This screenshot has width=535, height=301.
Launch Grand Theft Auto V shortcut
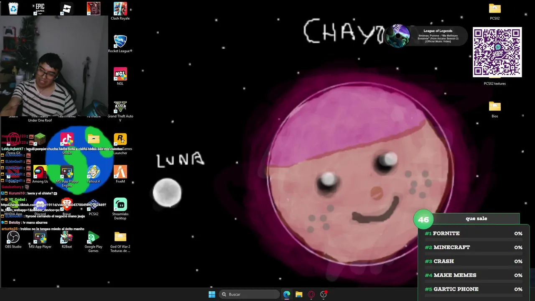click(x=120, y=111)
